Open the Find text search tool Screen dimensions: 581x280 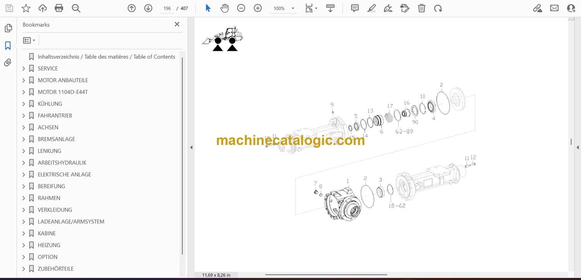click(x=76, y=8)
